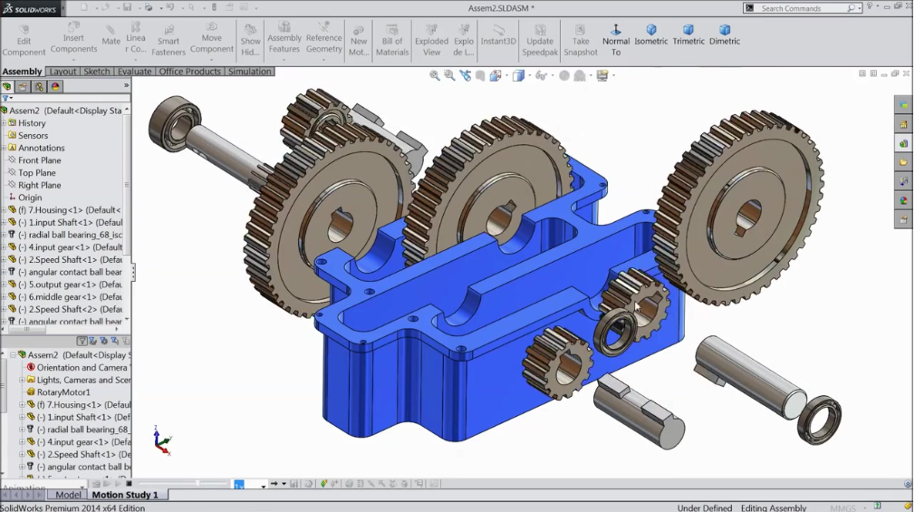Click Update Speedpak tool
Viewport: 915px width, 512px height.
(x=540, y=40)
